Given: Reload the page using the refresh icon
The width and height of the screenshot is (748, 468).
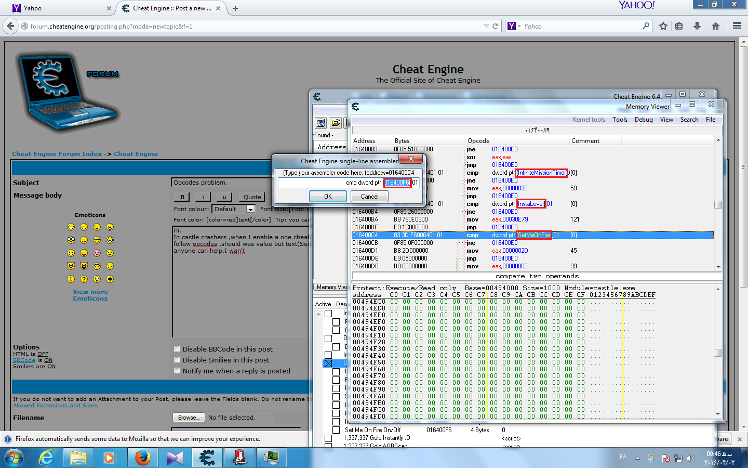Looking at the screenshot, I should [x=496, y=26].
